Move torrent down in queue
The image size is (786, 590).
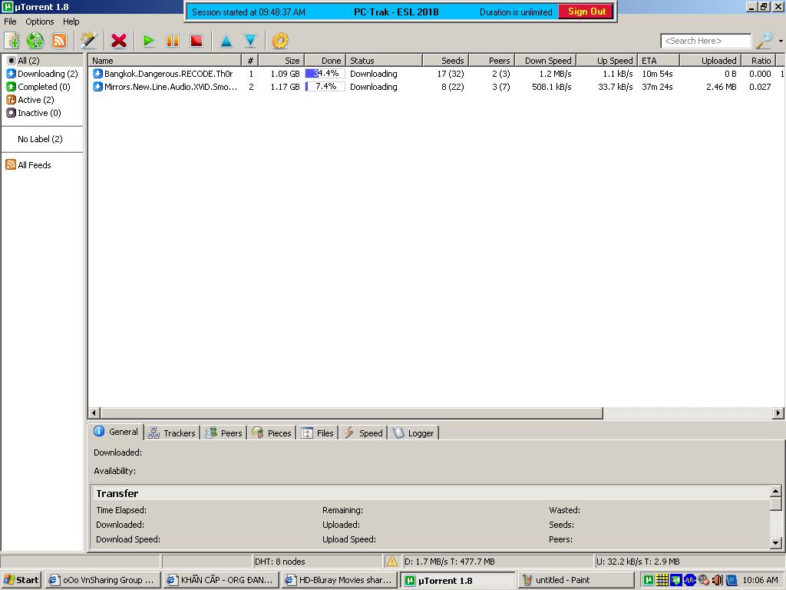(250, 41)
